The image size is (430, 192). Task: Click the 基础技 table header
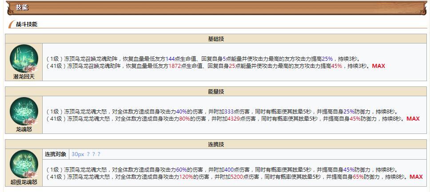tap(216, 39)
